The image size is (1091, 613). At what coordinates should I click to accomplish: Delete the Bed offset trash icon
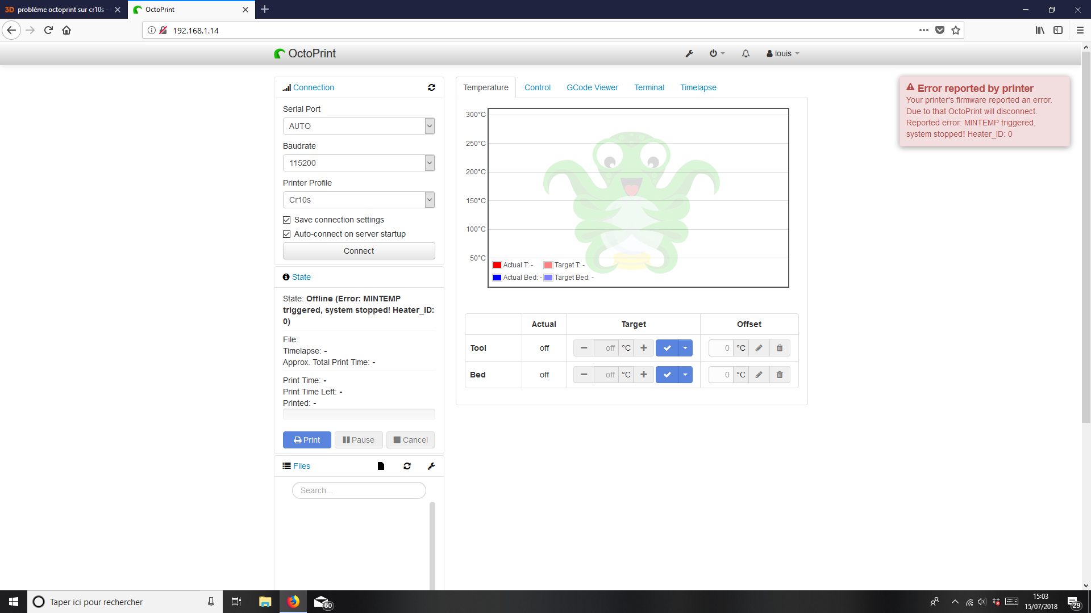coord(780,375)
